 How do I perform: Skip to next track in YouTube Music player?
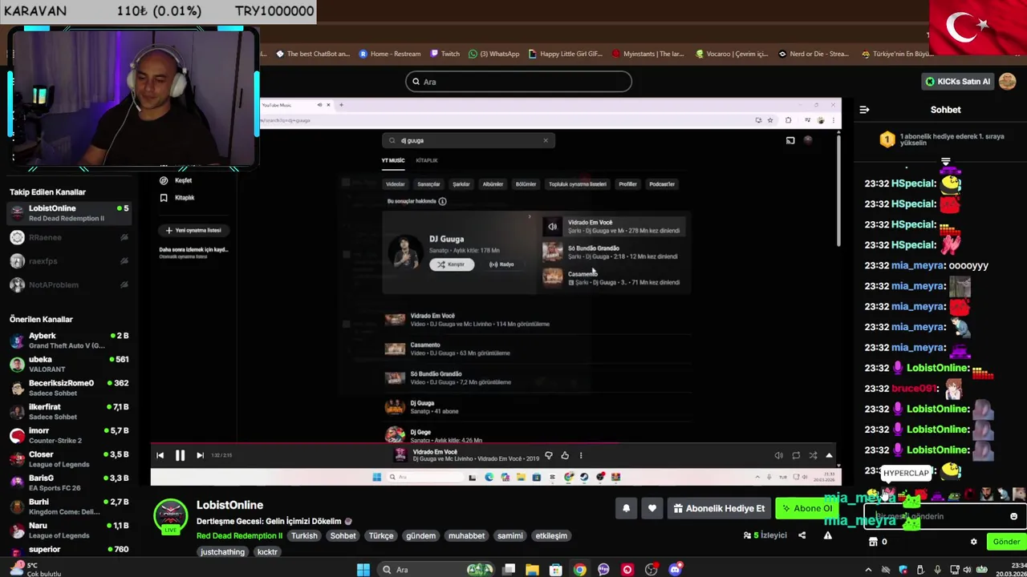click(x=200, y=455)
